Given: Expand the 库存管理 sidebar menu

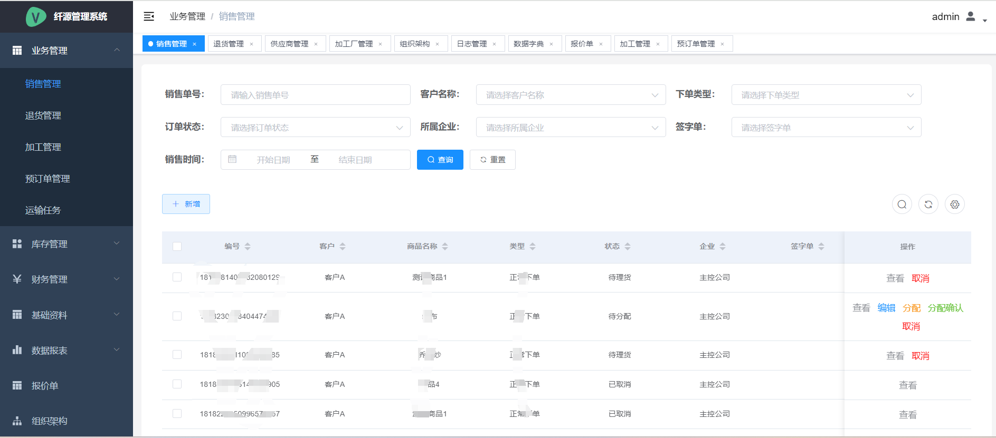Looking at the screenshot, I should 67,244.
